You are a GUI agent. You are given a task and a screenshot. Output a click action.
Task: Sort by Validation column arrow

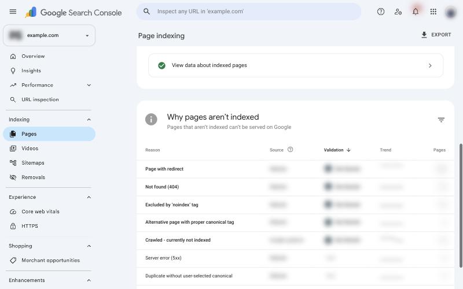tap(348, 150)
